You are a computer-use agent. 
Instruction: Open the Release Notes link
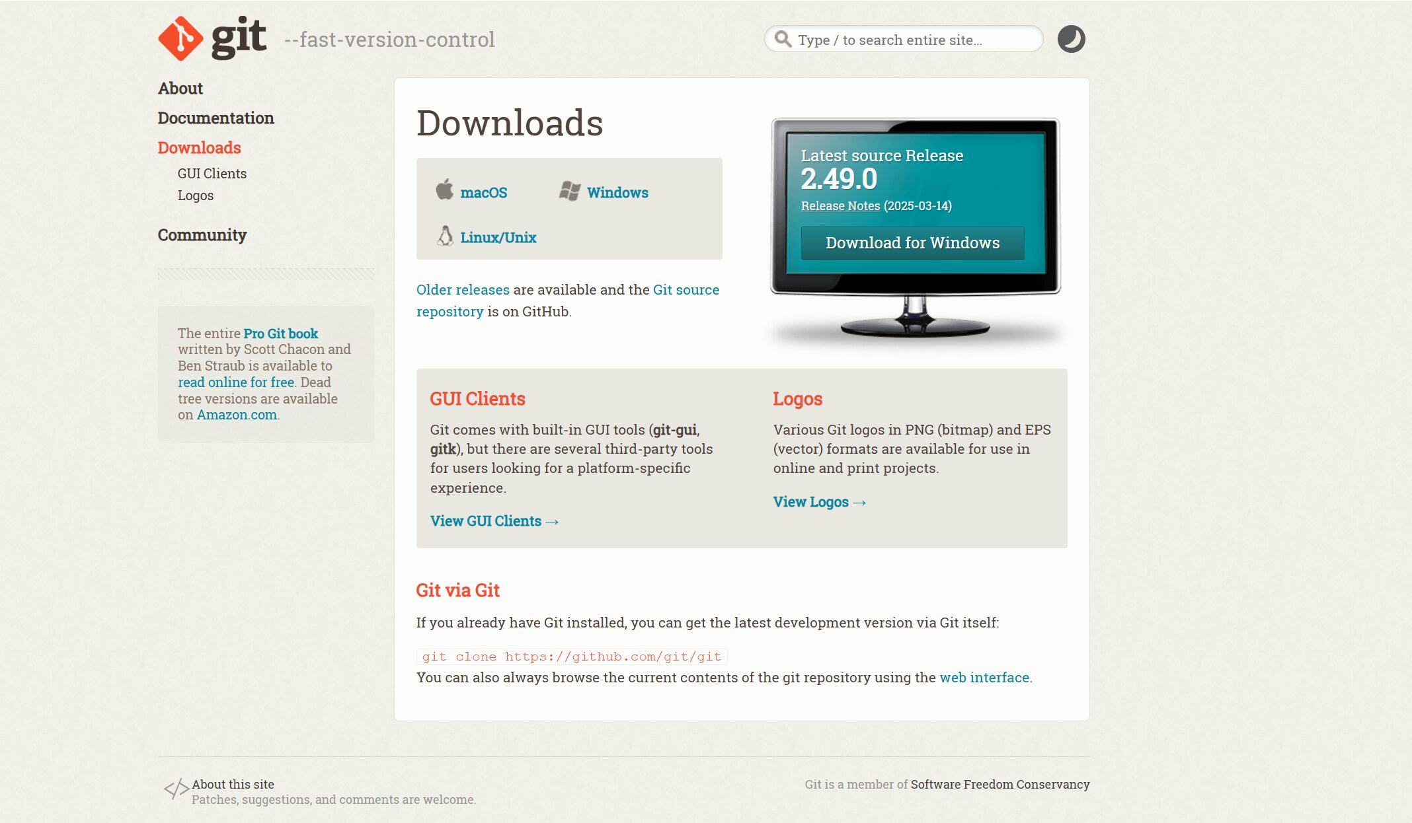click(840, 206)
